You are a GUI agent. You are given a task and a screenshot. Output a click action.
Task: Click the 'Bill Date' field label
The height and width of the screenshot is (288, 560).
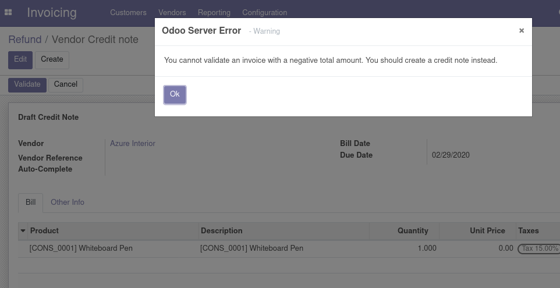(x=355, y=144)
